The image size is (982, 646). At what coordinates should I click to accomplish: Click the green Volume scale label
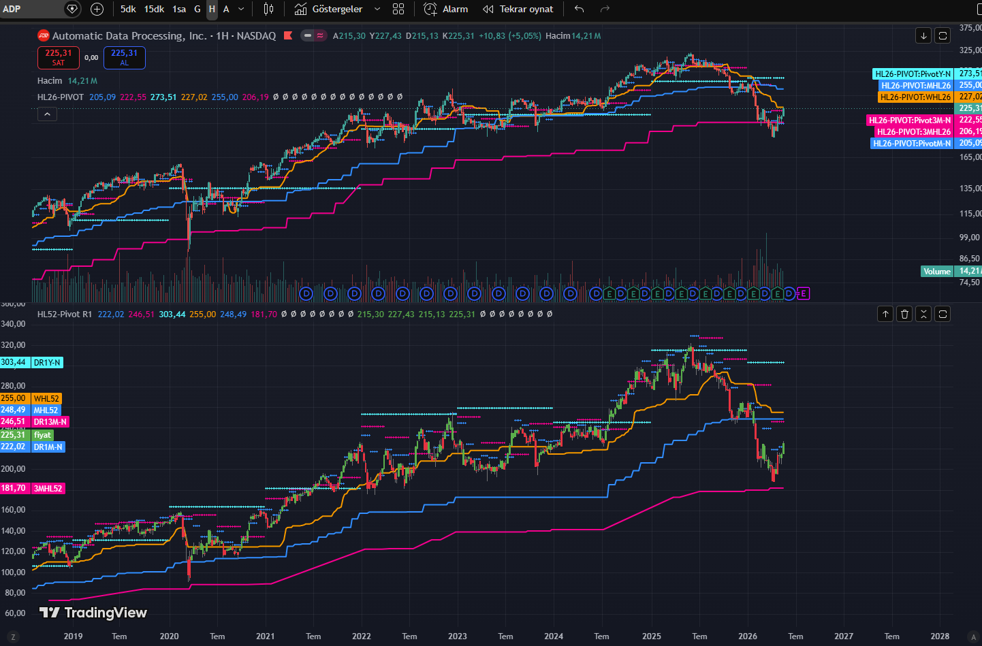click(x=937, y=271)
